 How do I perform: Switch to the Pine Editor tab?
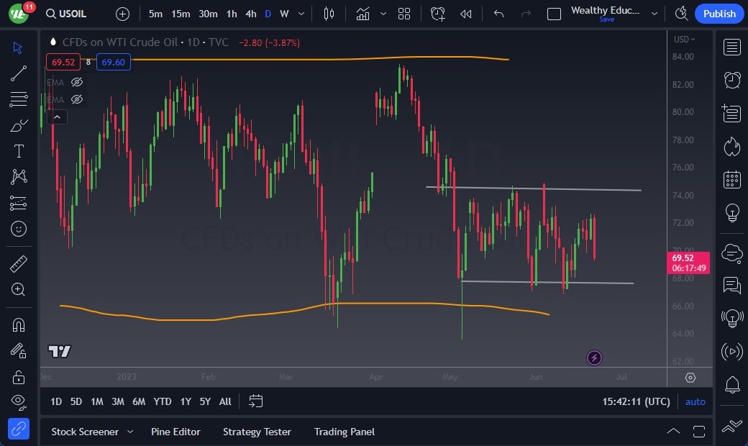click(x=175, y=432)
